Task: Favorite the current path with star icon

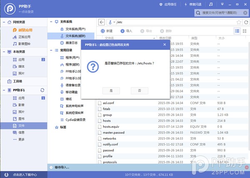Action: pyautogui.click(x=239, y=22)
